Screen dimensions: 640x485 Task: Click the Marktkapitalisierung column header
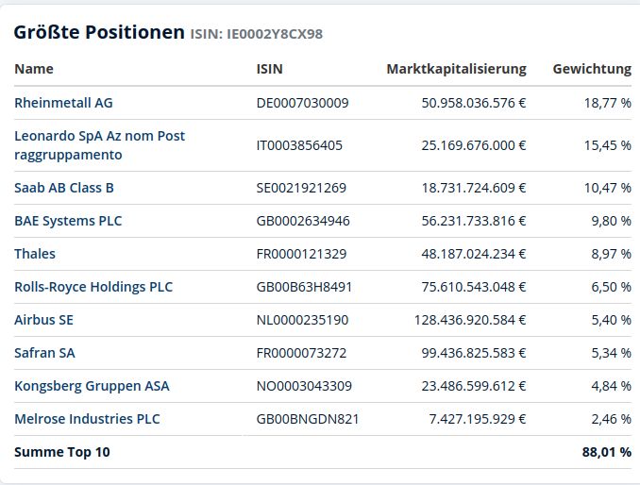[456, 69]
